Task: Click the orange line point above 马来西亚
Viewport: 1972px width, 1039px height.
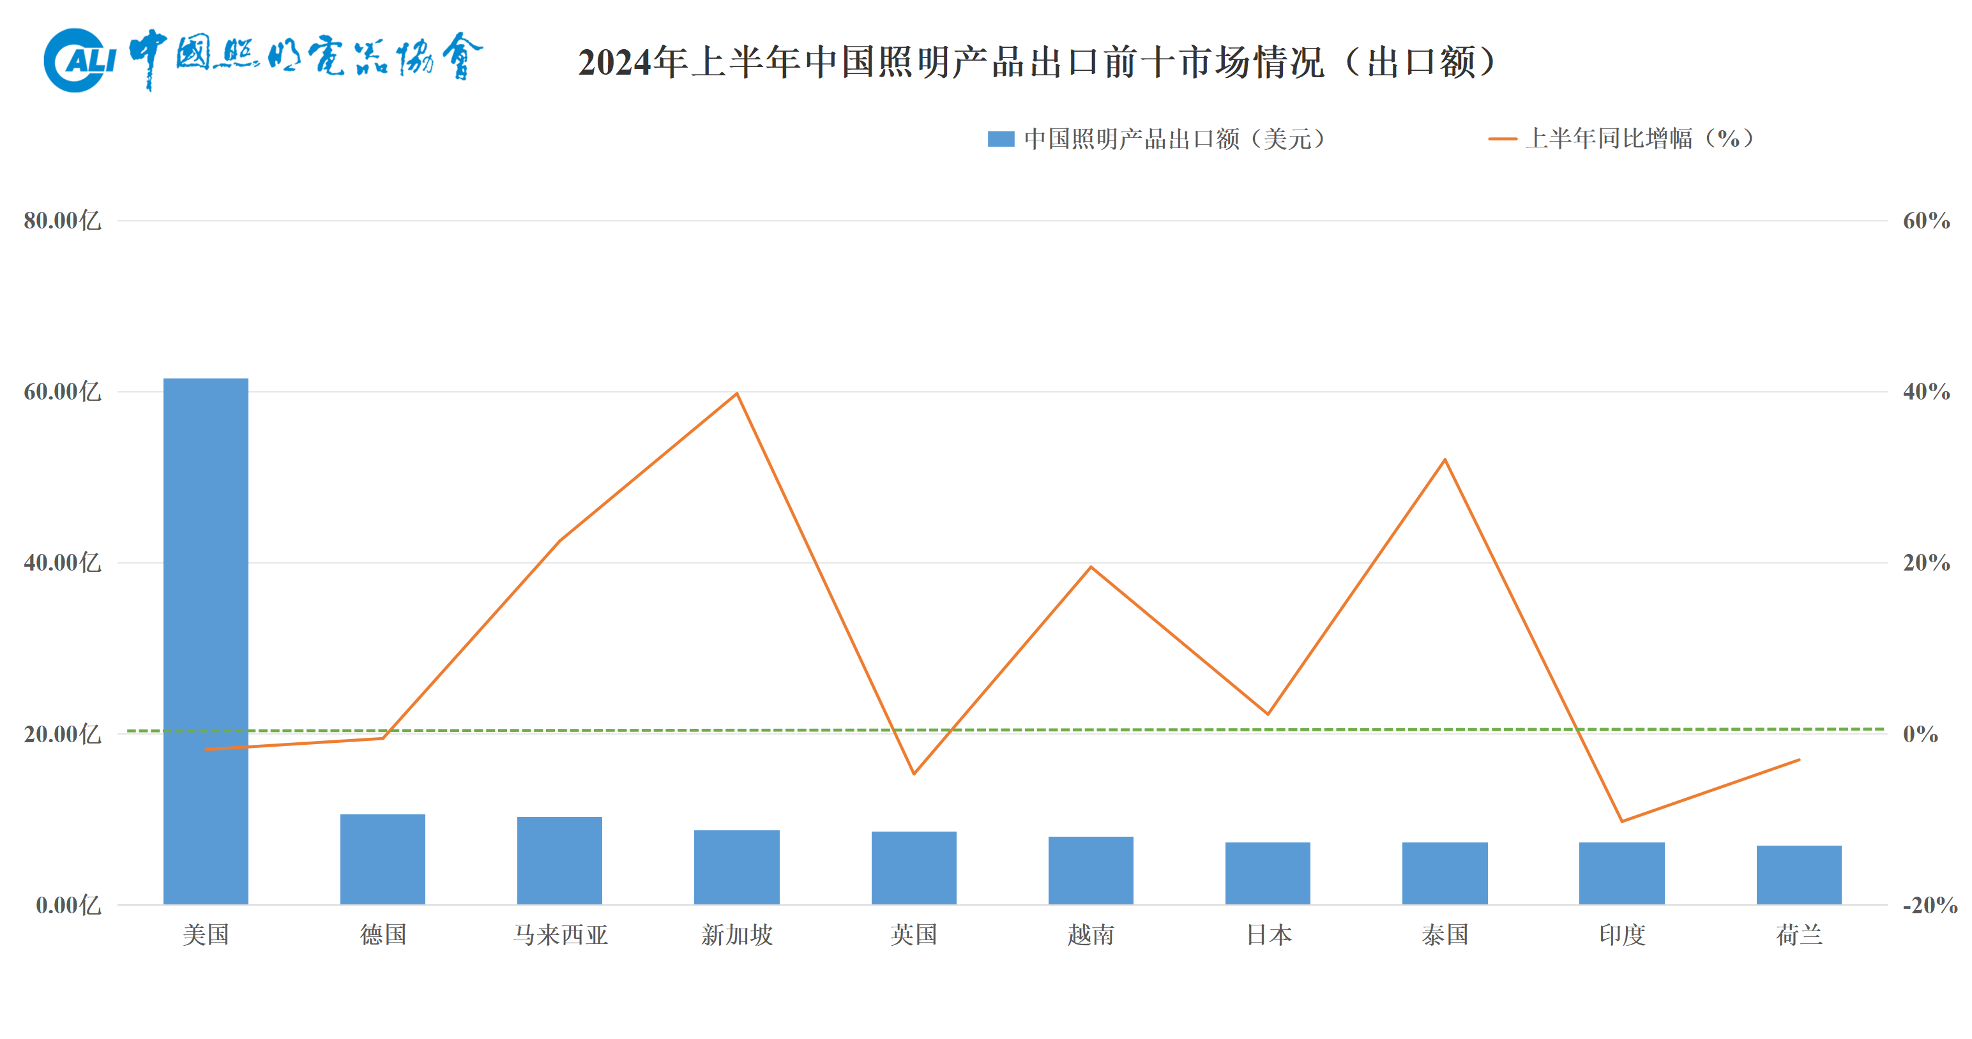Action: (559, 540)
